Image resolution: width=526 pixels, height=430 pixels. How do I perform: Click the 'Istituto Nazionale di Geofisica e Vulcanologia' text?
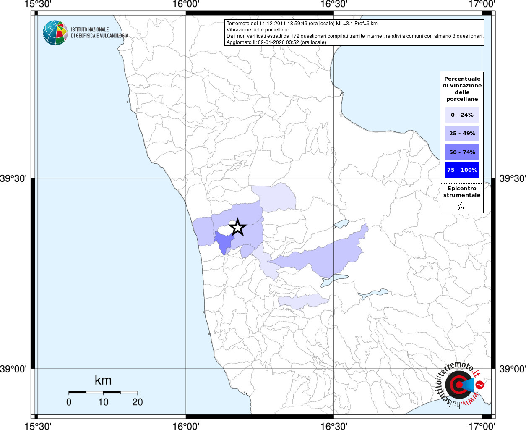click(99, 33)
